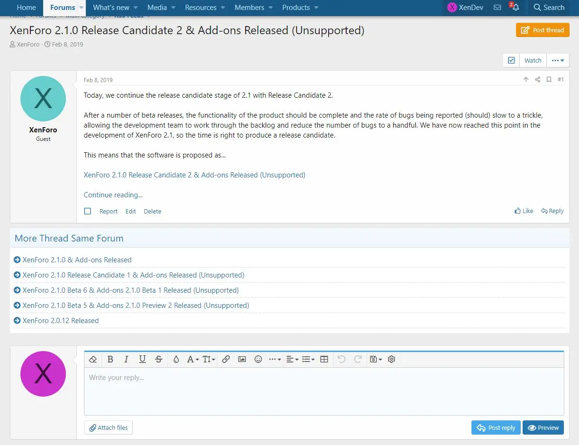Click XenForo's avatar on the post
The height and width of the screenshot is (445, 579).
pos(43,99)
